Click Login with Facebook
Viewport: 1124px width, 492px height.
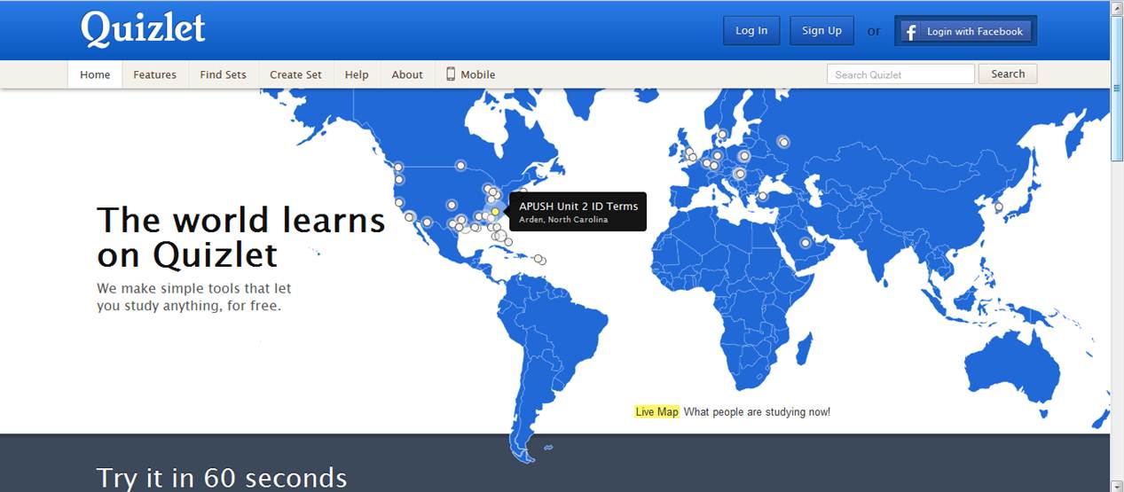965,31
